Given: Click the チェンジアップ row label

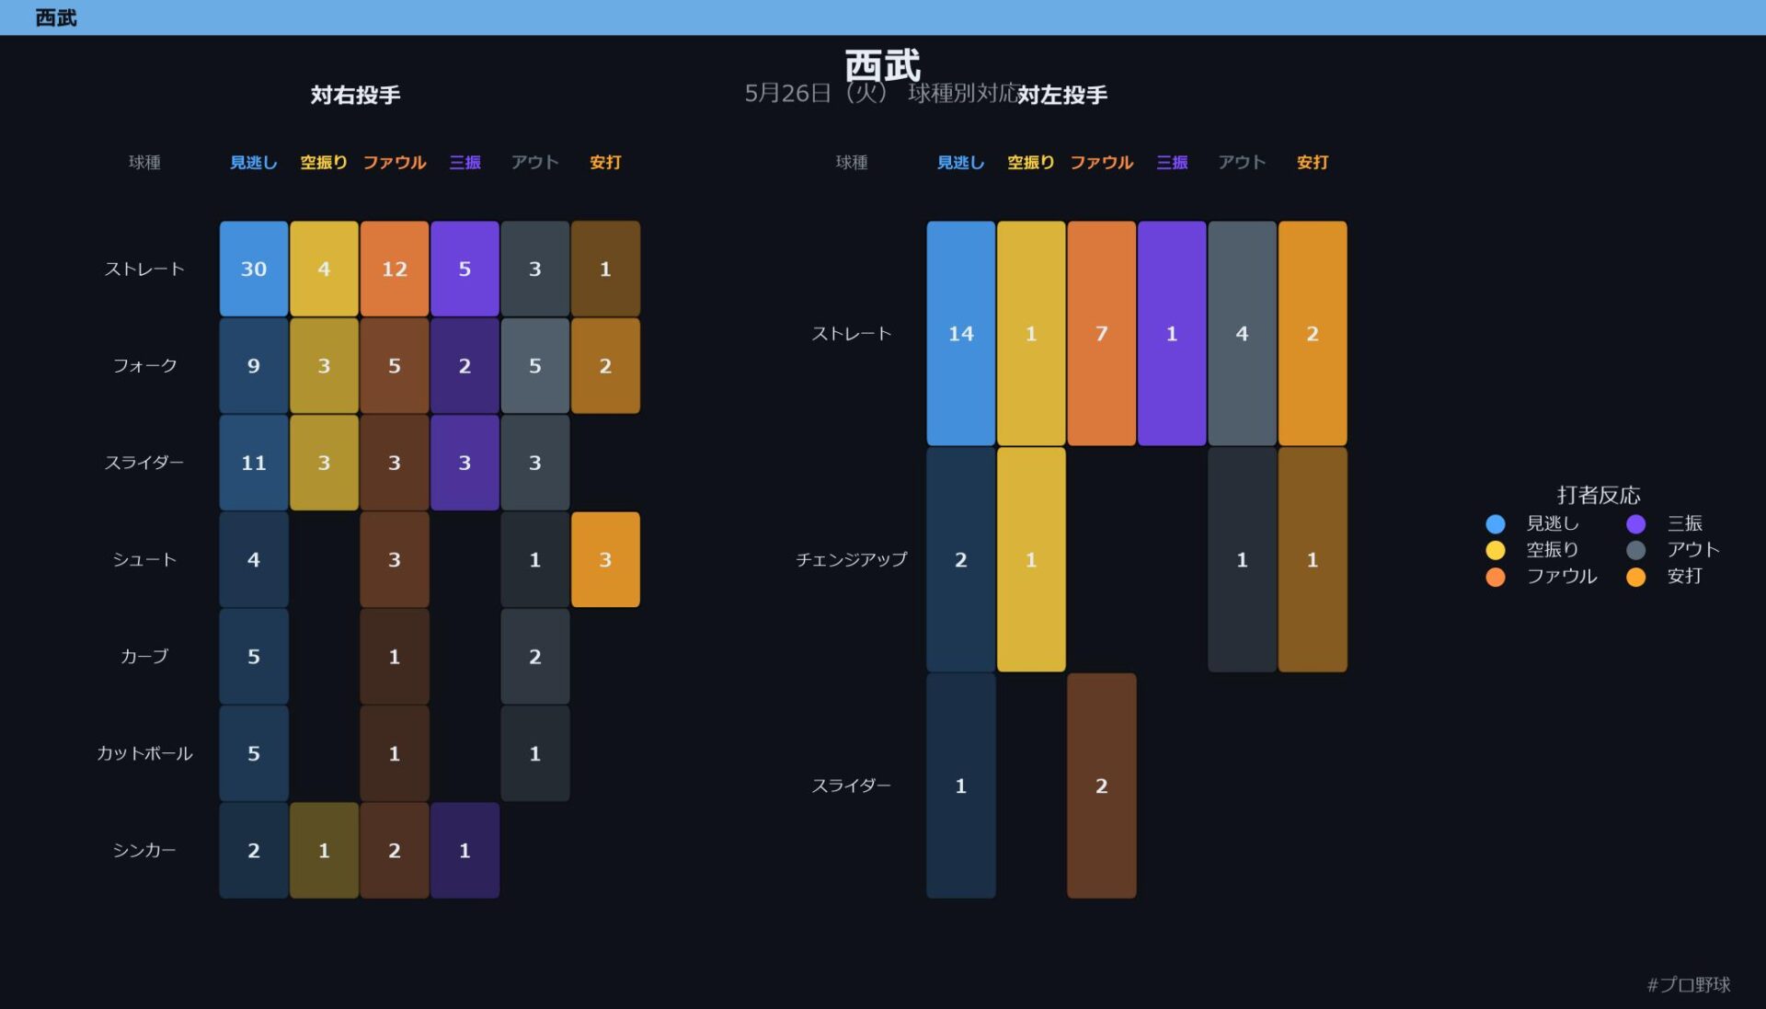Looking at the screenshot, I should (x=852, y=559).
